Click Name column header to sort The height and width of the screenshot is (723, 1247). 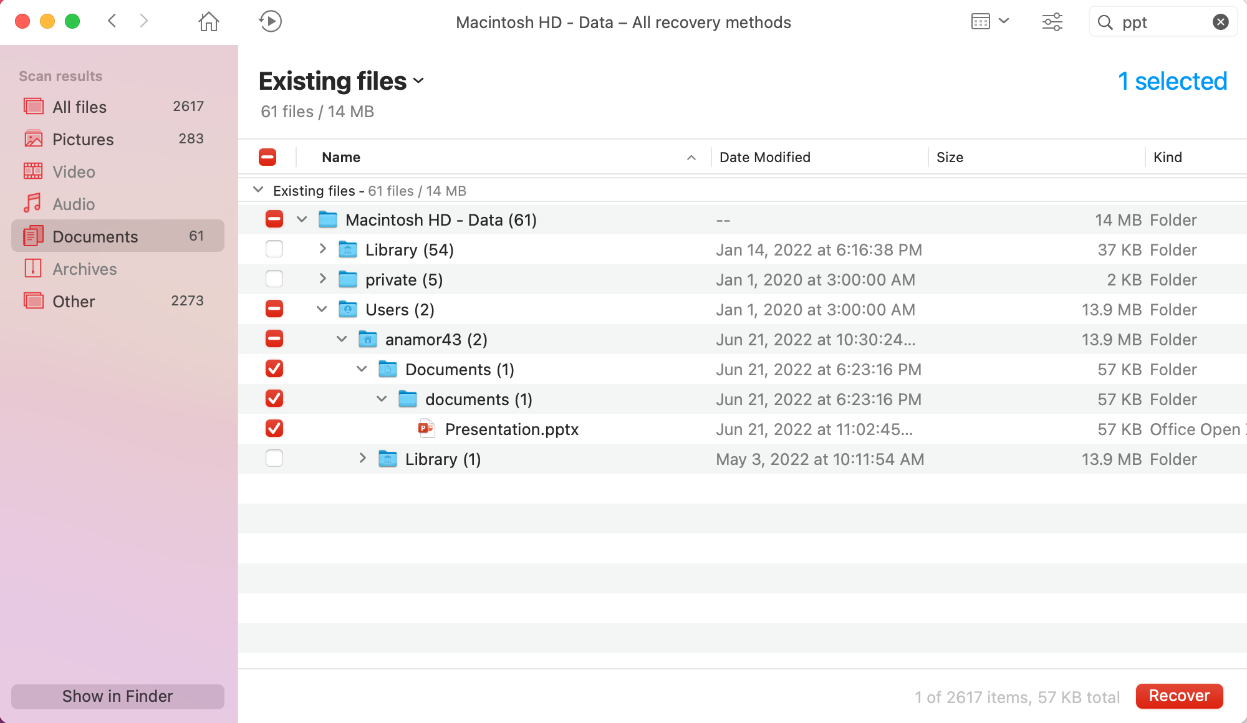(x=341, y=156)
